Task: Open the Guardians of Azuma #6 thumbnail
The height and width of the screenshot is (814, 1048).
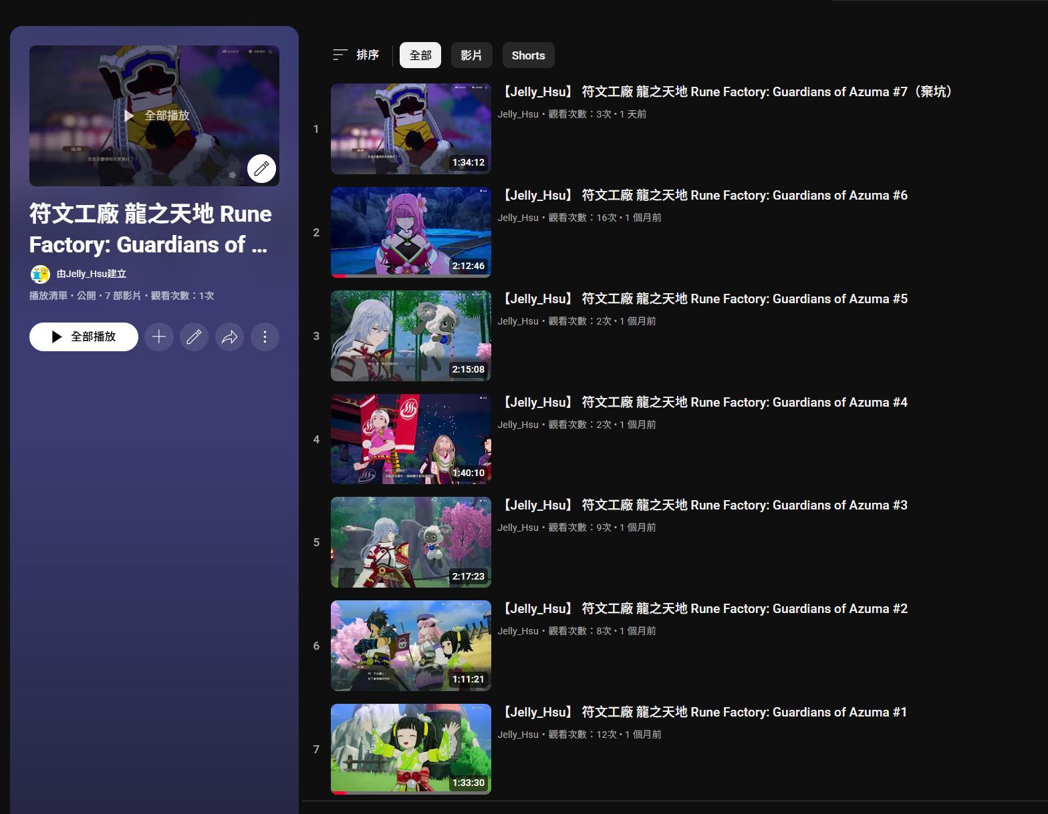Action: (x=410, y=232)
